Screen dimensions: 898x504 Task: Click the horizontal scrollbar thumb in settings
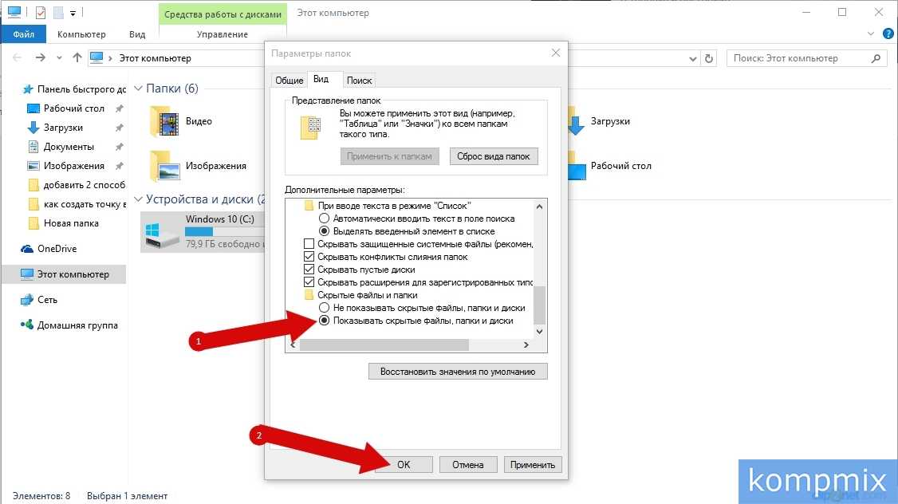384,345
